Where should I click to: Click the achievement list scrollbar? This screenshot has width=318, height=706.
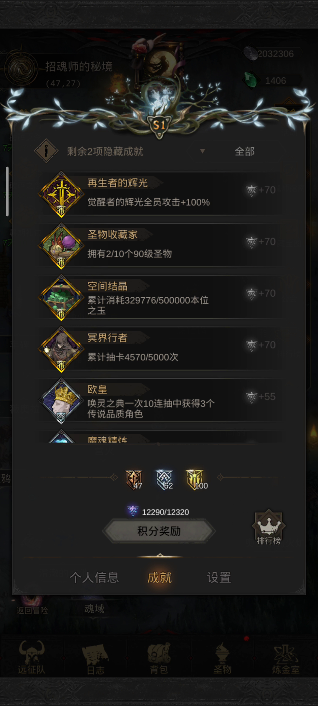pyautogui.click(x=7, y=192)
